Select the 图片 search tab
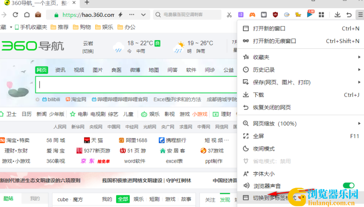 [x=98, y=70]
